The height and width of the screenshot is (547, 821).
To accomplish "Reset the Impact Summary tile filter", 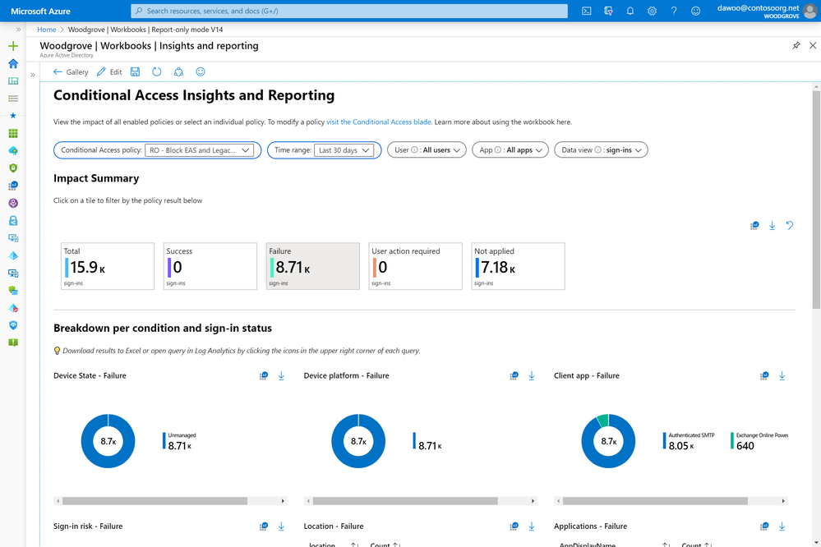I will coord(790,226).
